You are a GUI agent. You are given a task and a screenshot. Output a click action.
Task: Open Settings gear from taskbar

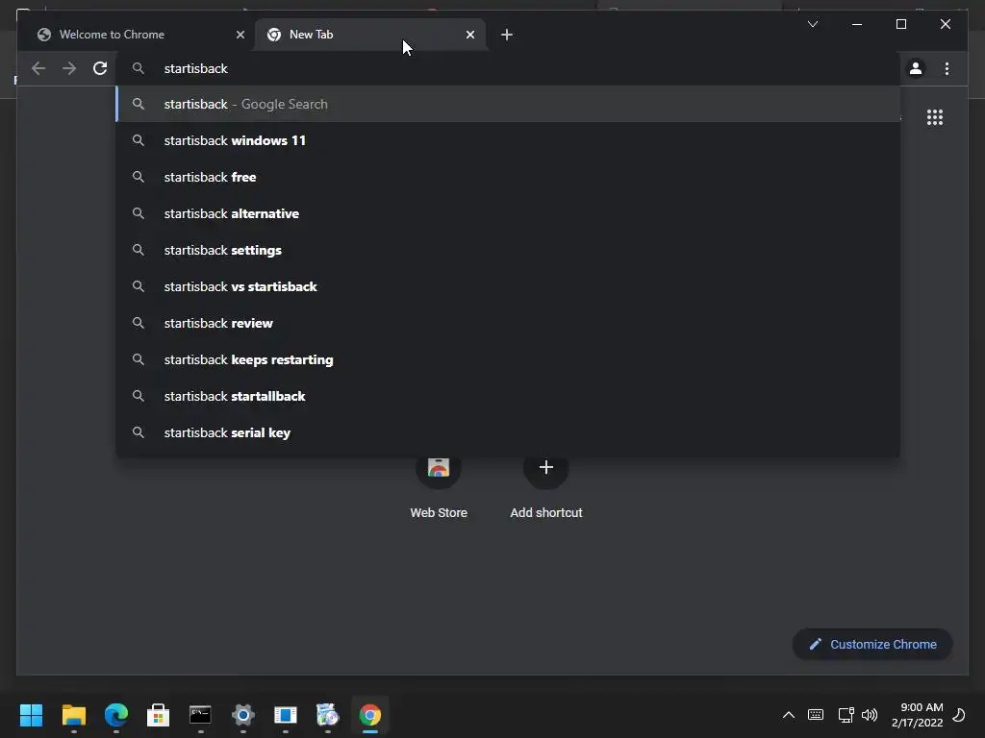click(243, 715)
